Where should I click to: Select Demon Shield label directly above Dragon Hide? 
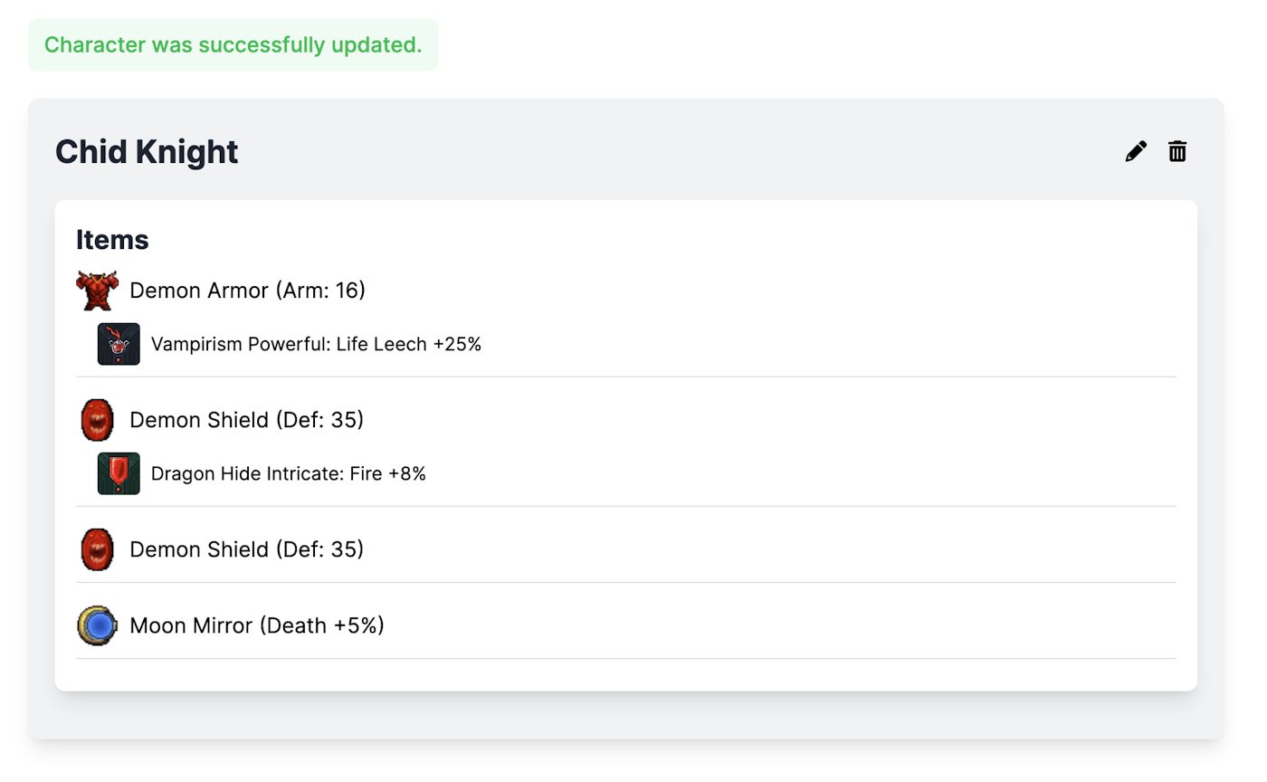tap(246, 420)
